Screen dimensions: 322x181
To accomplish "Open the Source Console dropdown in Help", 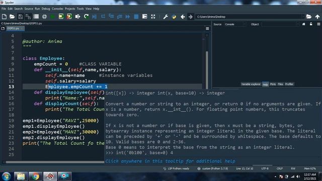I will click(235, 24).
